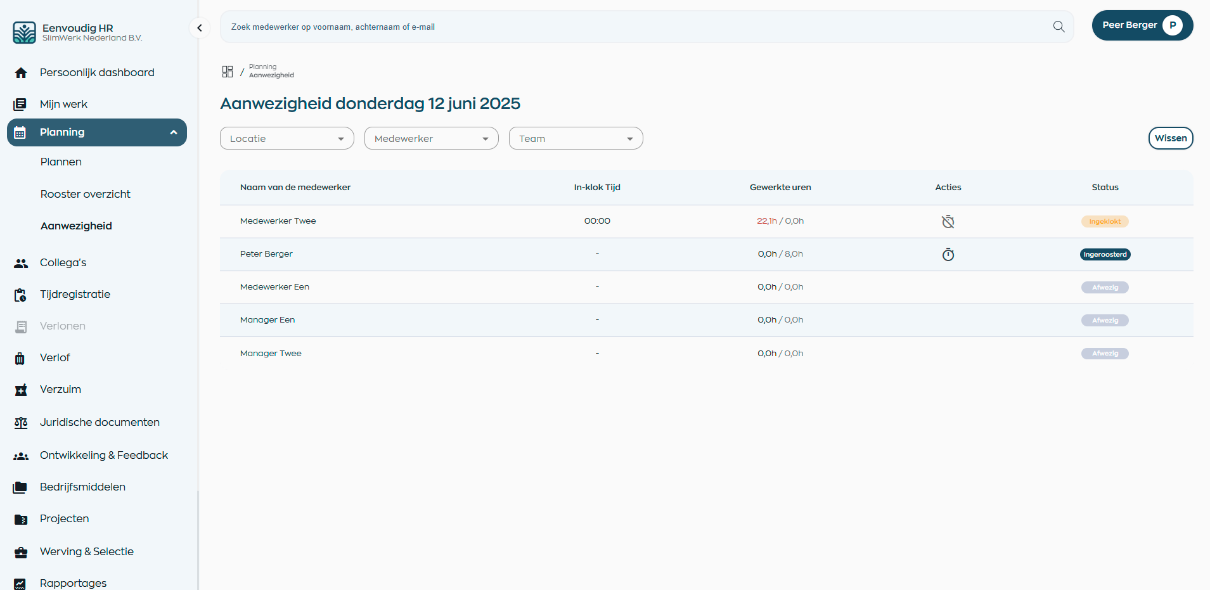Viewport: 1210px width, 590px height.
Task: Click the clock-in stopwatch icon for Peter Berger
Action: [948, 255]
